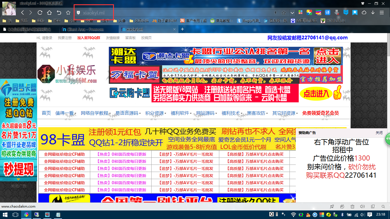Open the 百度用户服务 bookmark
Screen dimensions: 390x219
coord(304,21)
